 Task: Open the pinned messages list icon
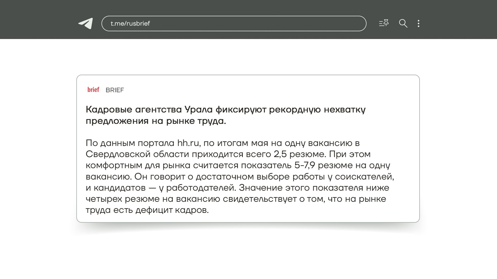tap(384, 23)
